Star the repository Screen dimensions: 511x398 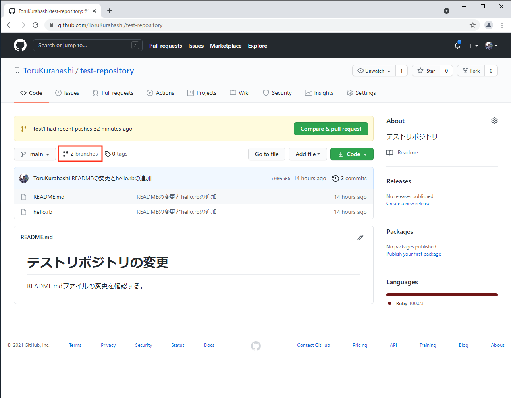click(x=426, y=71)
